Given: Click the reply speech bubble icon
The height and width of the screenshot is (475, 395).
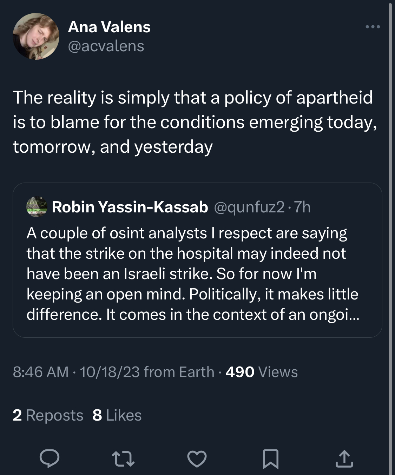Looking at the screenshot, I should (x=49, y=458).
